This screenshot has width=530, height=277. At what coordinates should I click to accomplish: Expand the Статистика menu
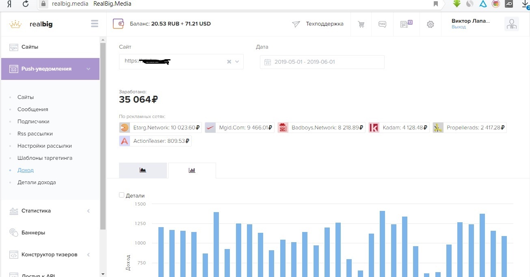pos(89,211)
